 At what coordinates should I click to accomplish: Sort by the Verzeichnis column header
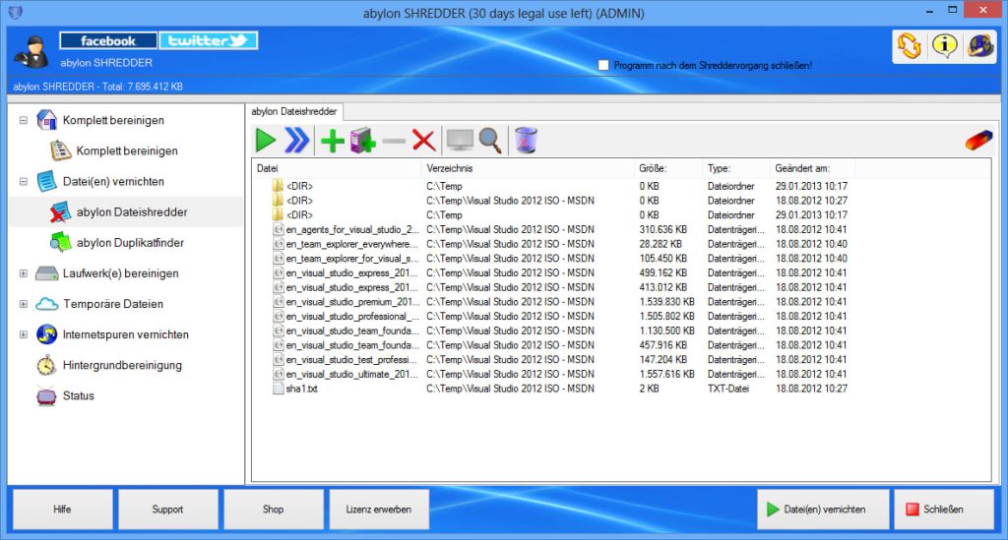click(x=528, y=168)
